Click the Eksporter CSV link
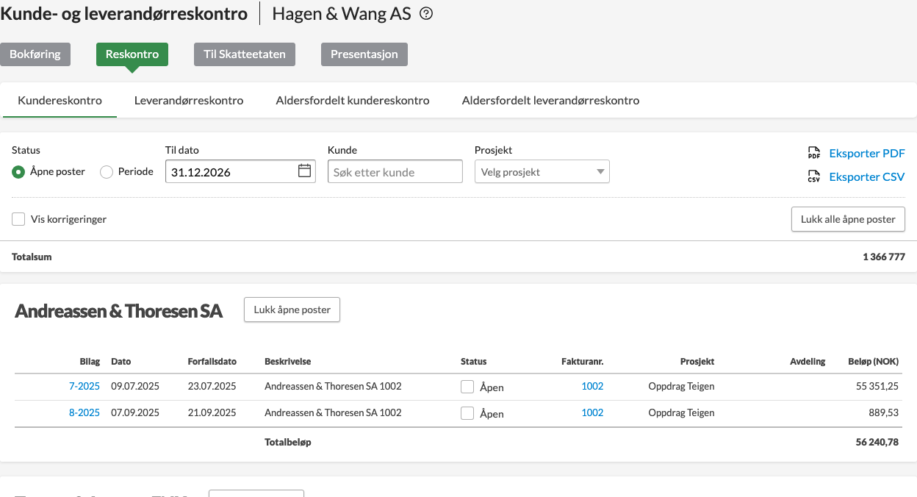917x497 pixels. point(867,176)
